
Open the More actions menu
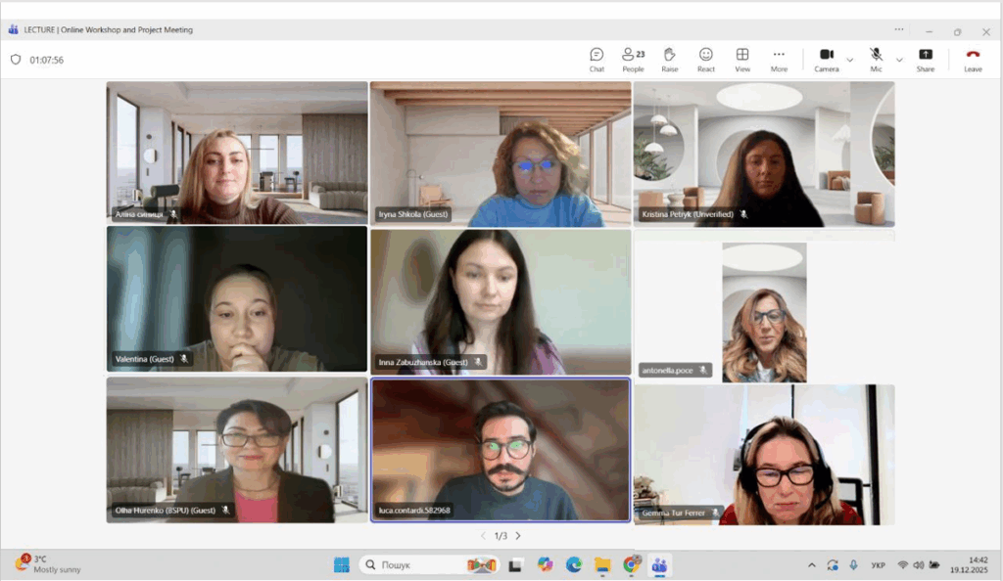tap(779, 59)
